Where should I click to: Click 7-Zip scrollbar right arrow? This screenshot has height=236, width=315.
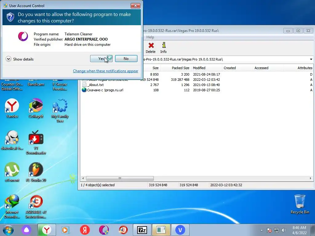(x=311, y=178)
